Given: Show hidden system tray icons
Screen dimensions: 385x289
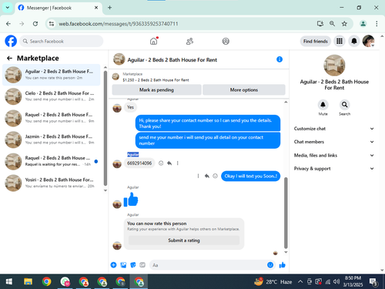Looking at the screenshot, I should tap(300, 282).
